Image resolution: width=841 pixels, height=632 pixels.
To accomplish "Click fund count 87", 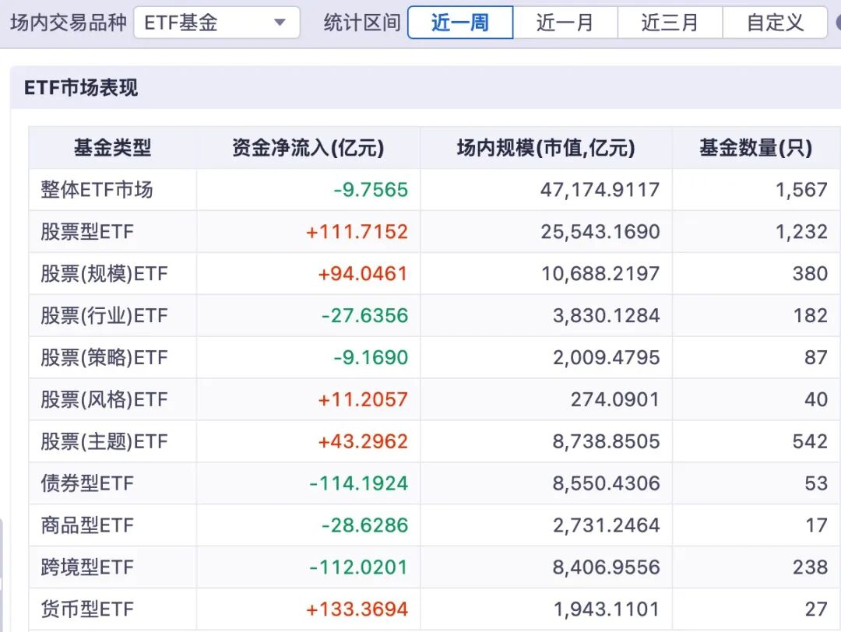I will click(816, 357).
